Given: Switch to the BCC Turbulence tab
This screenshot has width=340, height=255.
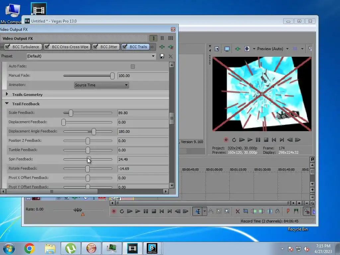Looking at the screenshot, I should pyautogui.click(x=26, y=47).
